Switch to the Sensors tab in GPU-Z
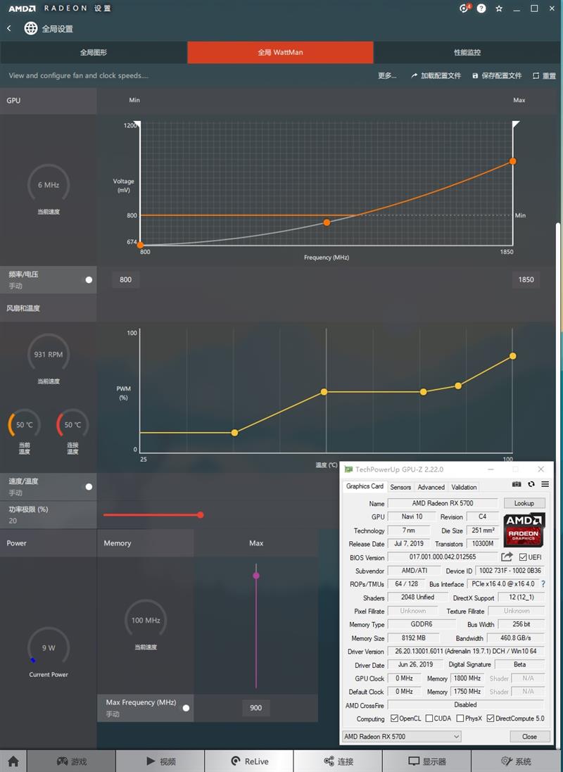Viewport: 563px width, 772px height. pos(400,486)
